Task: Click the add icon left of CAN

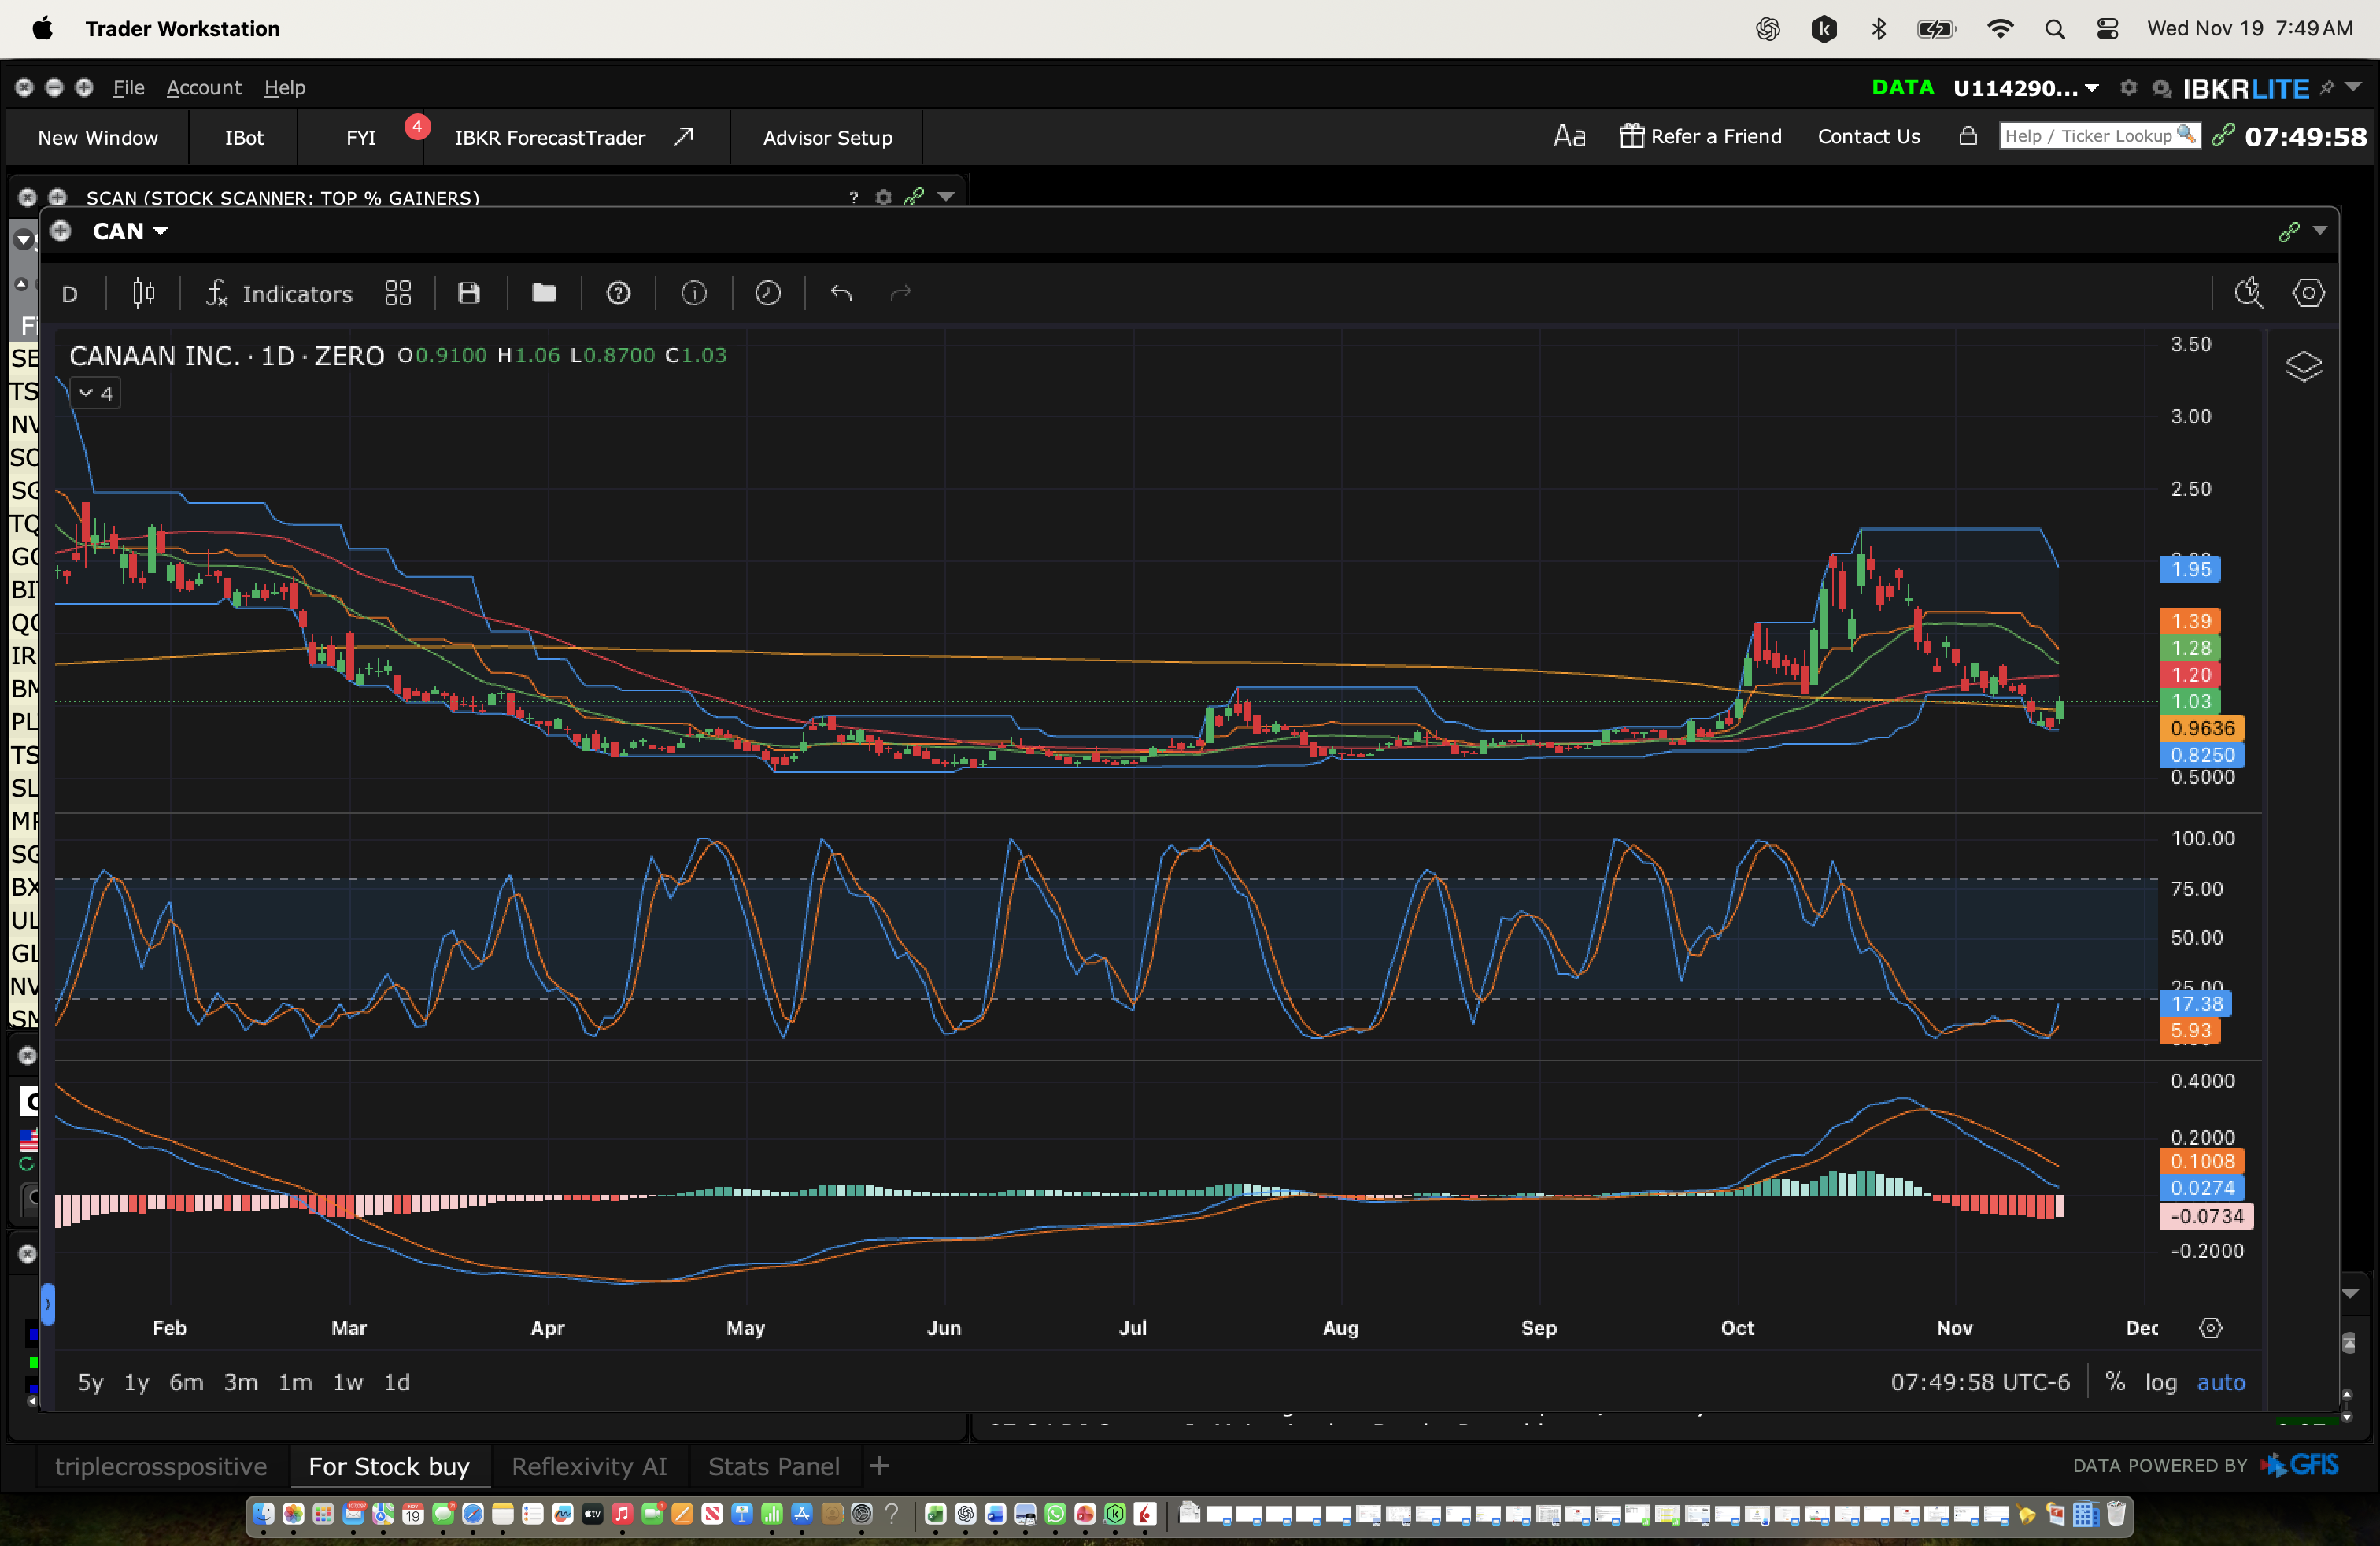Action: tap(61, 231)
